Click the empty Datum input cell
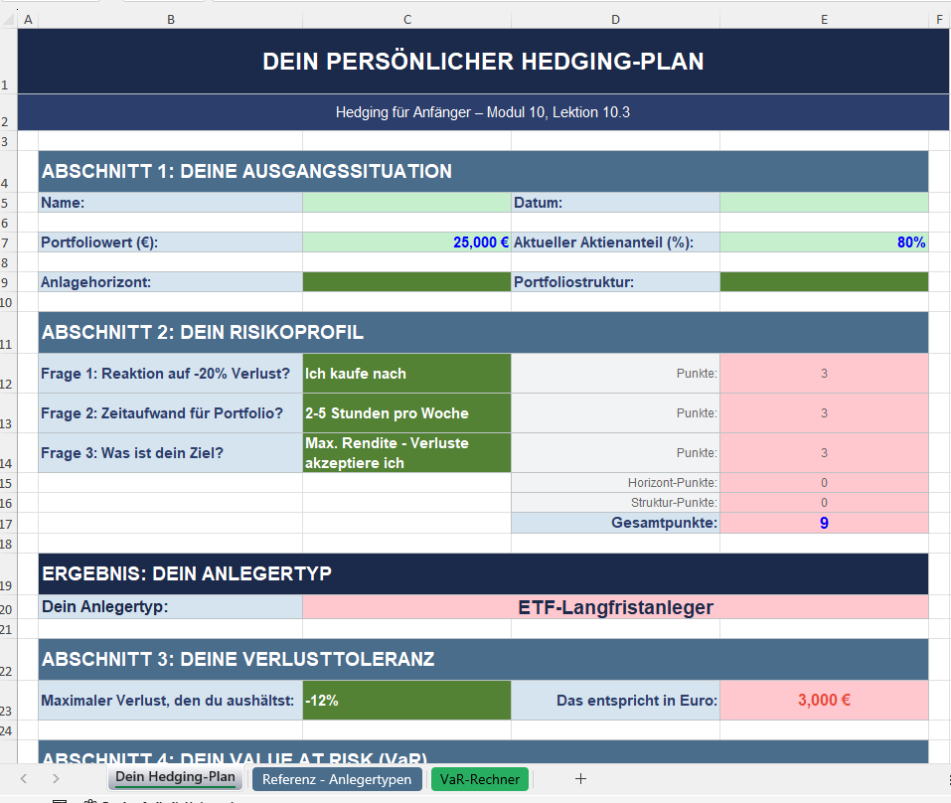951x803 pixels. coord(824,203)
